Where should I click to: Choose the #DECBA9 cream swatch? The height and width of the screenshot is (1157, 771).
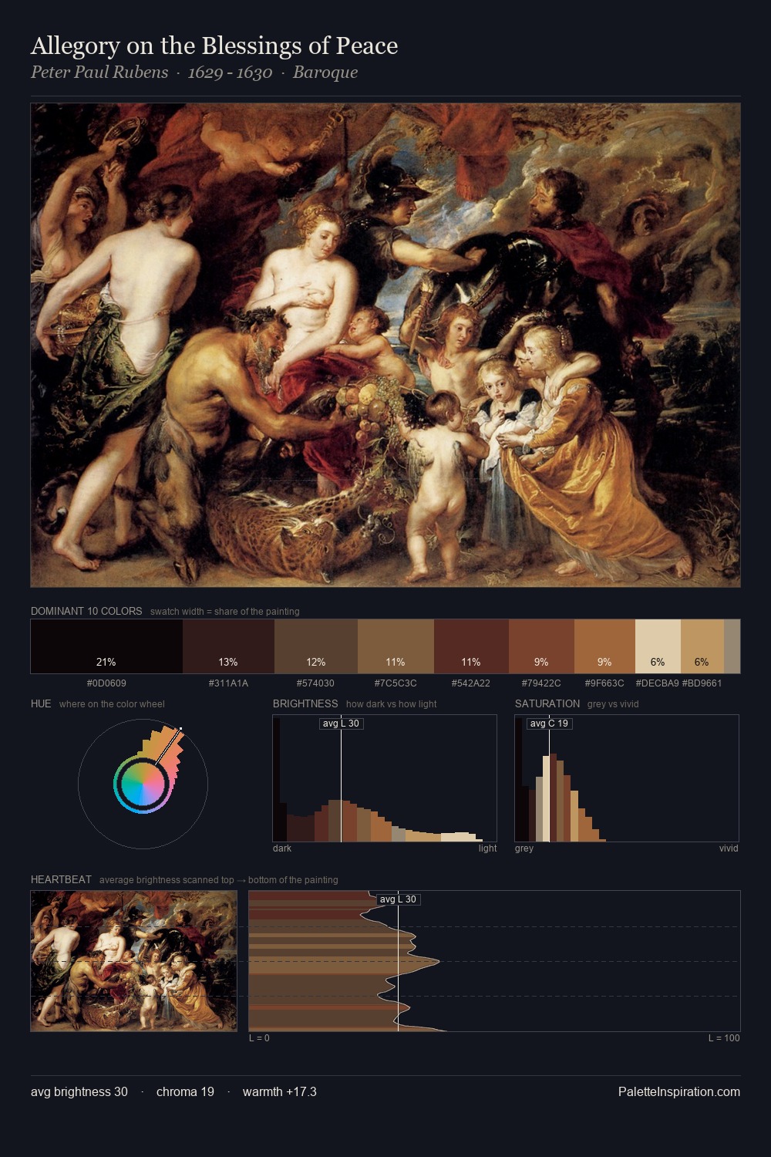click(x=658, y=646)
